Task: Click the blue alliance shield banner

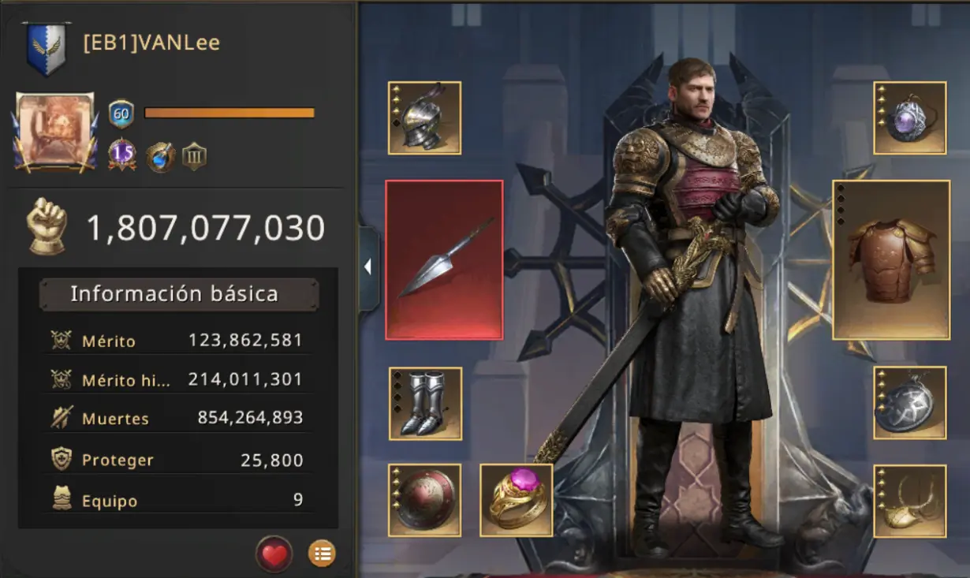Action: [x=47, y=49]
